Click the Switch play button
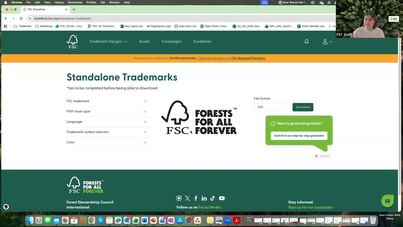Viewport: 403px width, 227px height. point(322,156)
